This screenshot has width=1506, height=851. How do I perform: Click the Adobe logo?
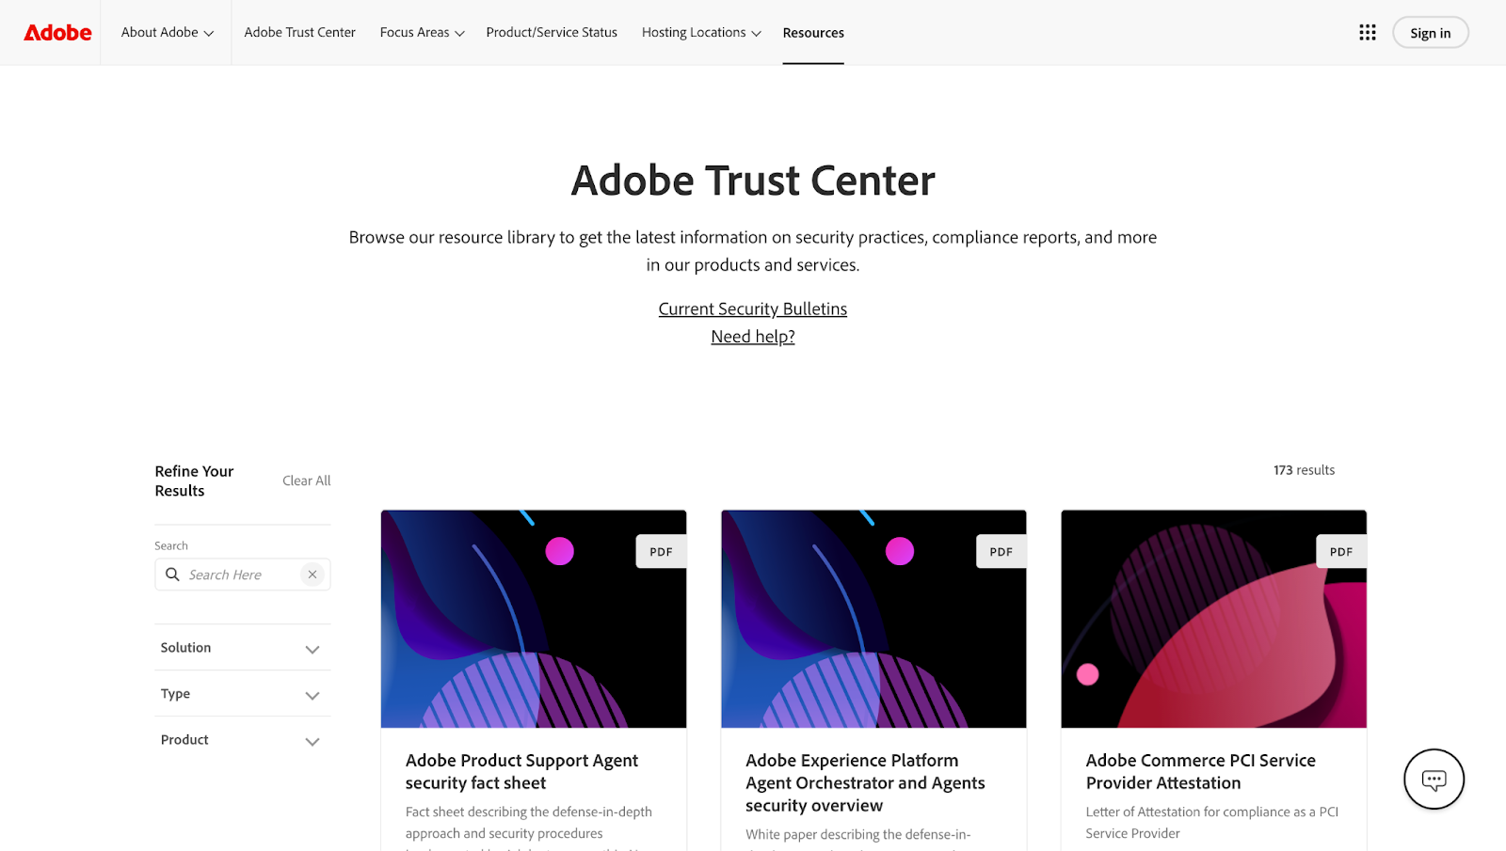57,33
